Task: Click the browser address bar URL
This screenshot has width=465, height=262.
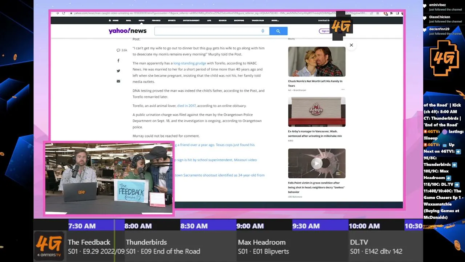Action: tap(221, 13)
